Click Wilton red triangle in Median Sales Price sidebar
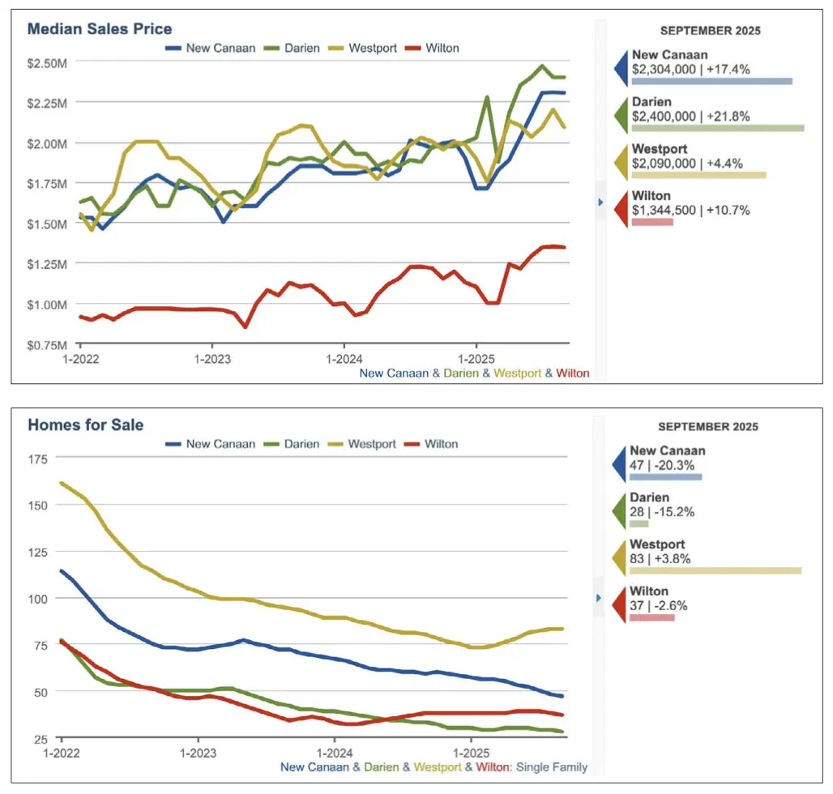Screen dimensions: 833x794 (620, 207)
